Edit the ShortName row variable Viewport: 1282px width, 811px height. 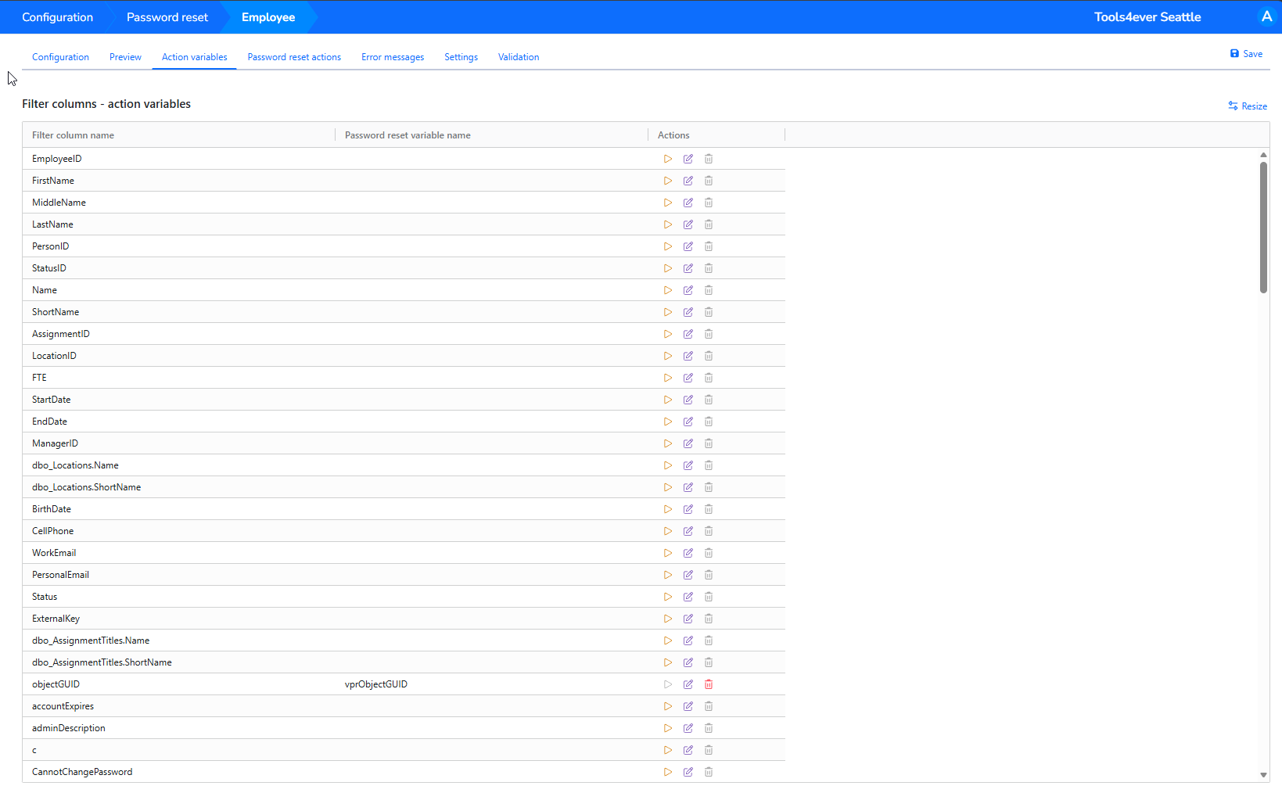(x=688, y=312)
